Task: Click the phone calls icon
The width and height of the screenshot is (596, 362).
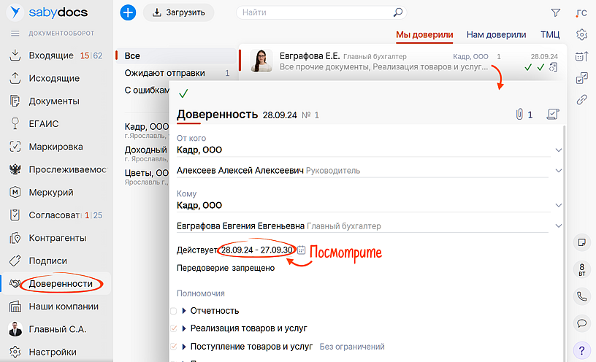Action: (x=582, y=296)
